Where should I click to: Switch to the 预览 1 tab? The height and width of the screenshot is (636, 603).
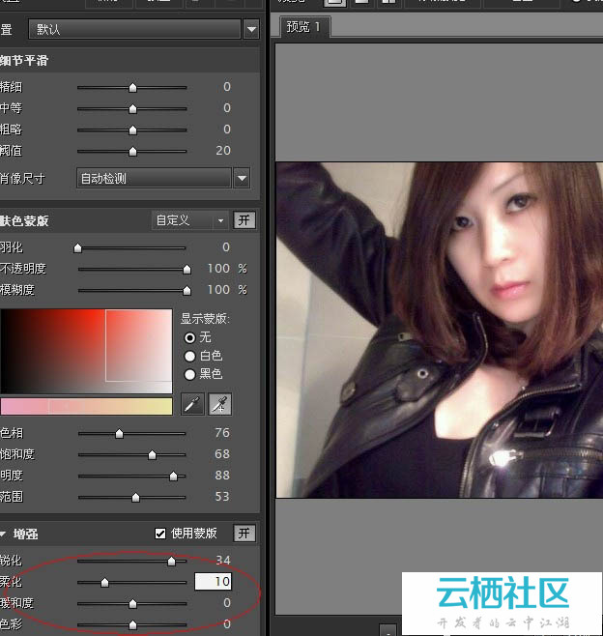coord(304,27)
